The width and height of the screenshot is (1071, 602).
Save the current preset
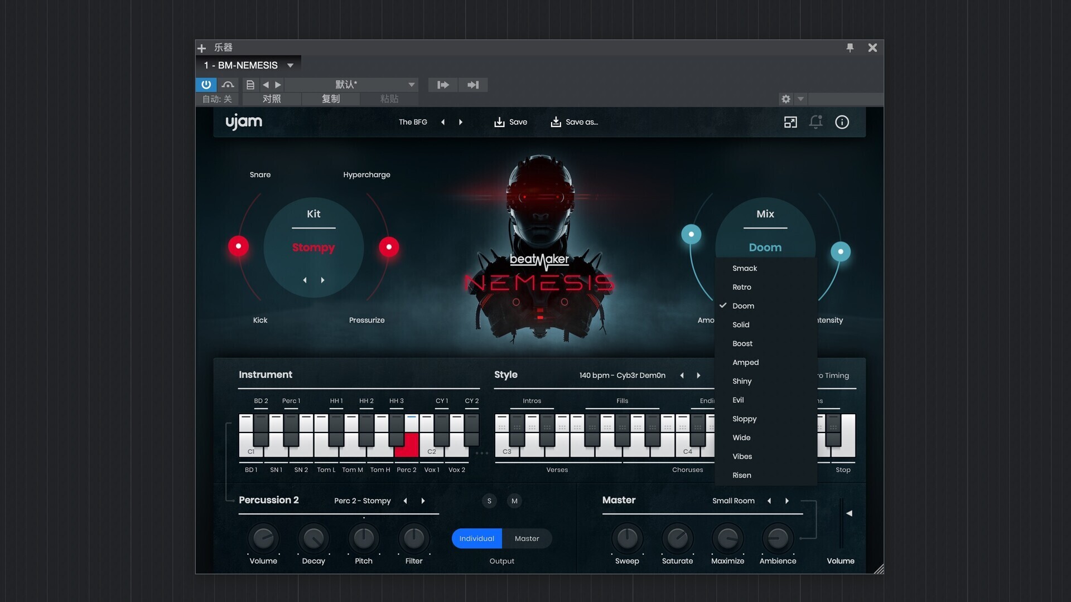coord(510,122)
